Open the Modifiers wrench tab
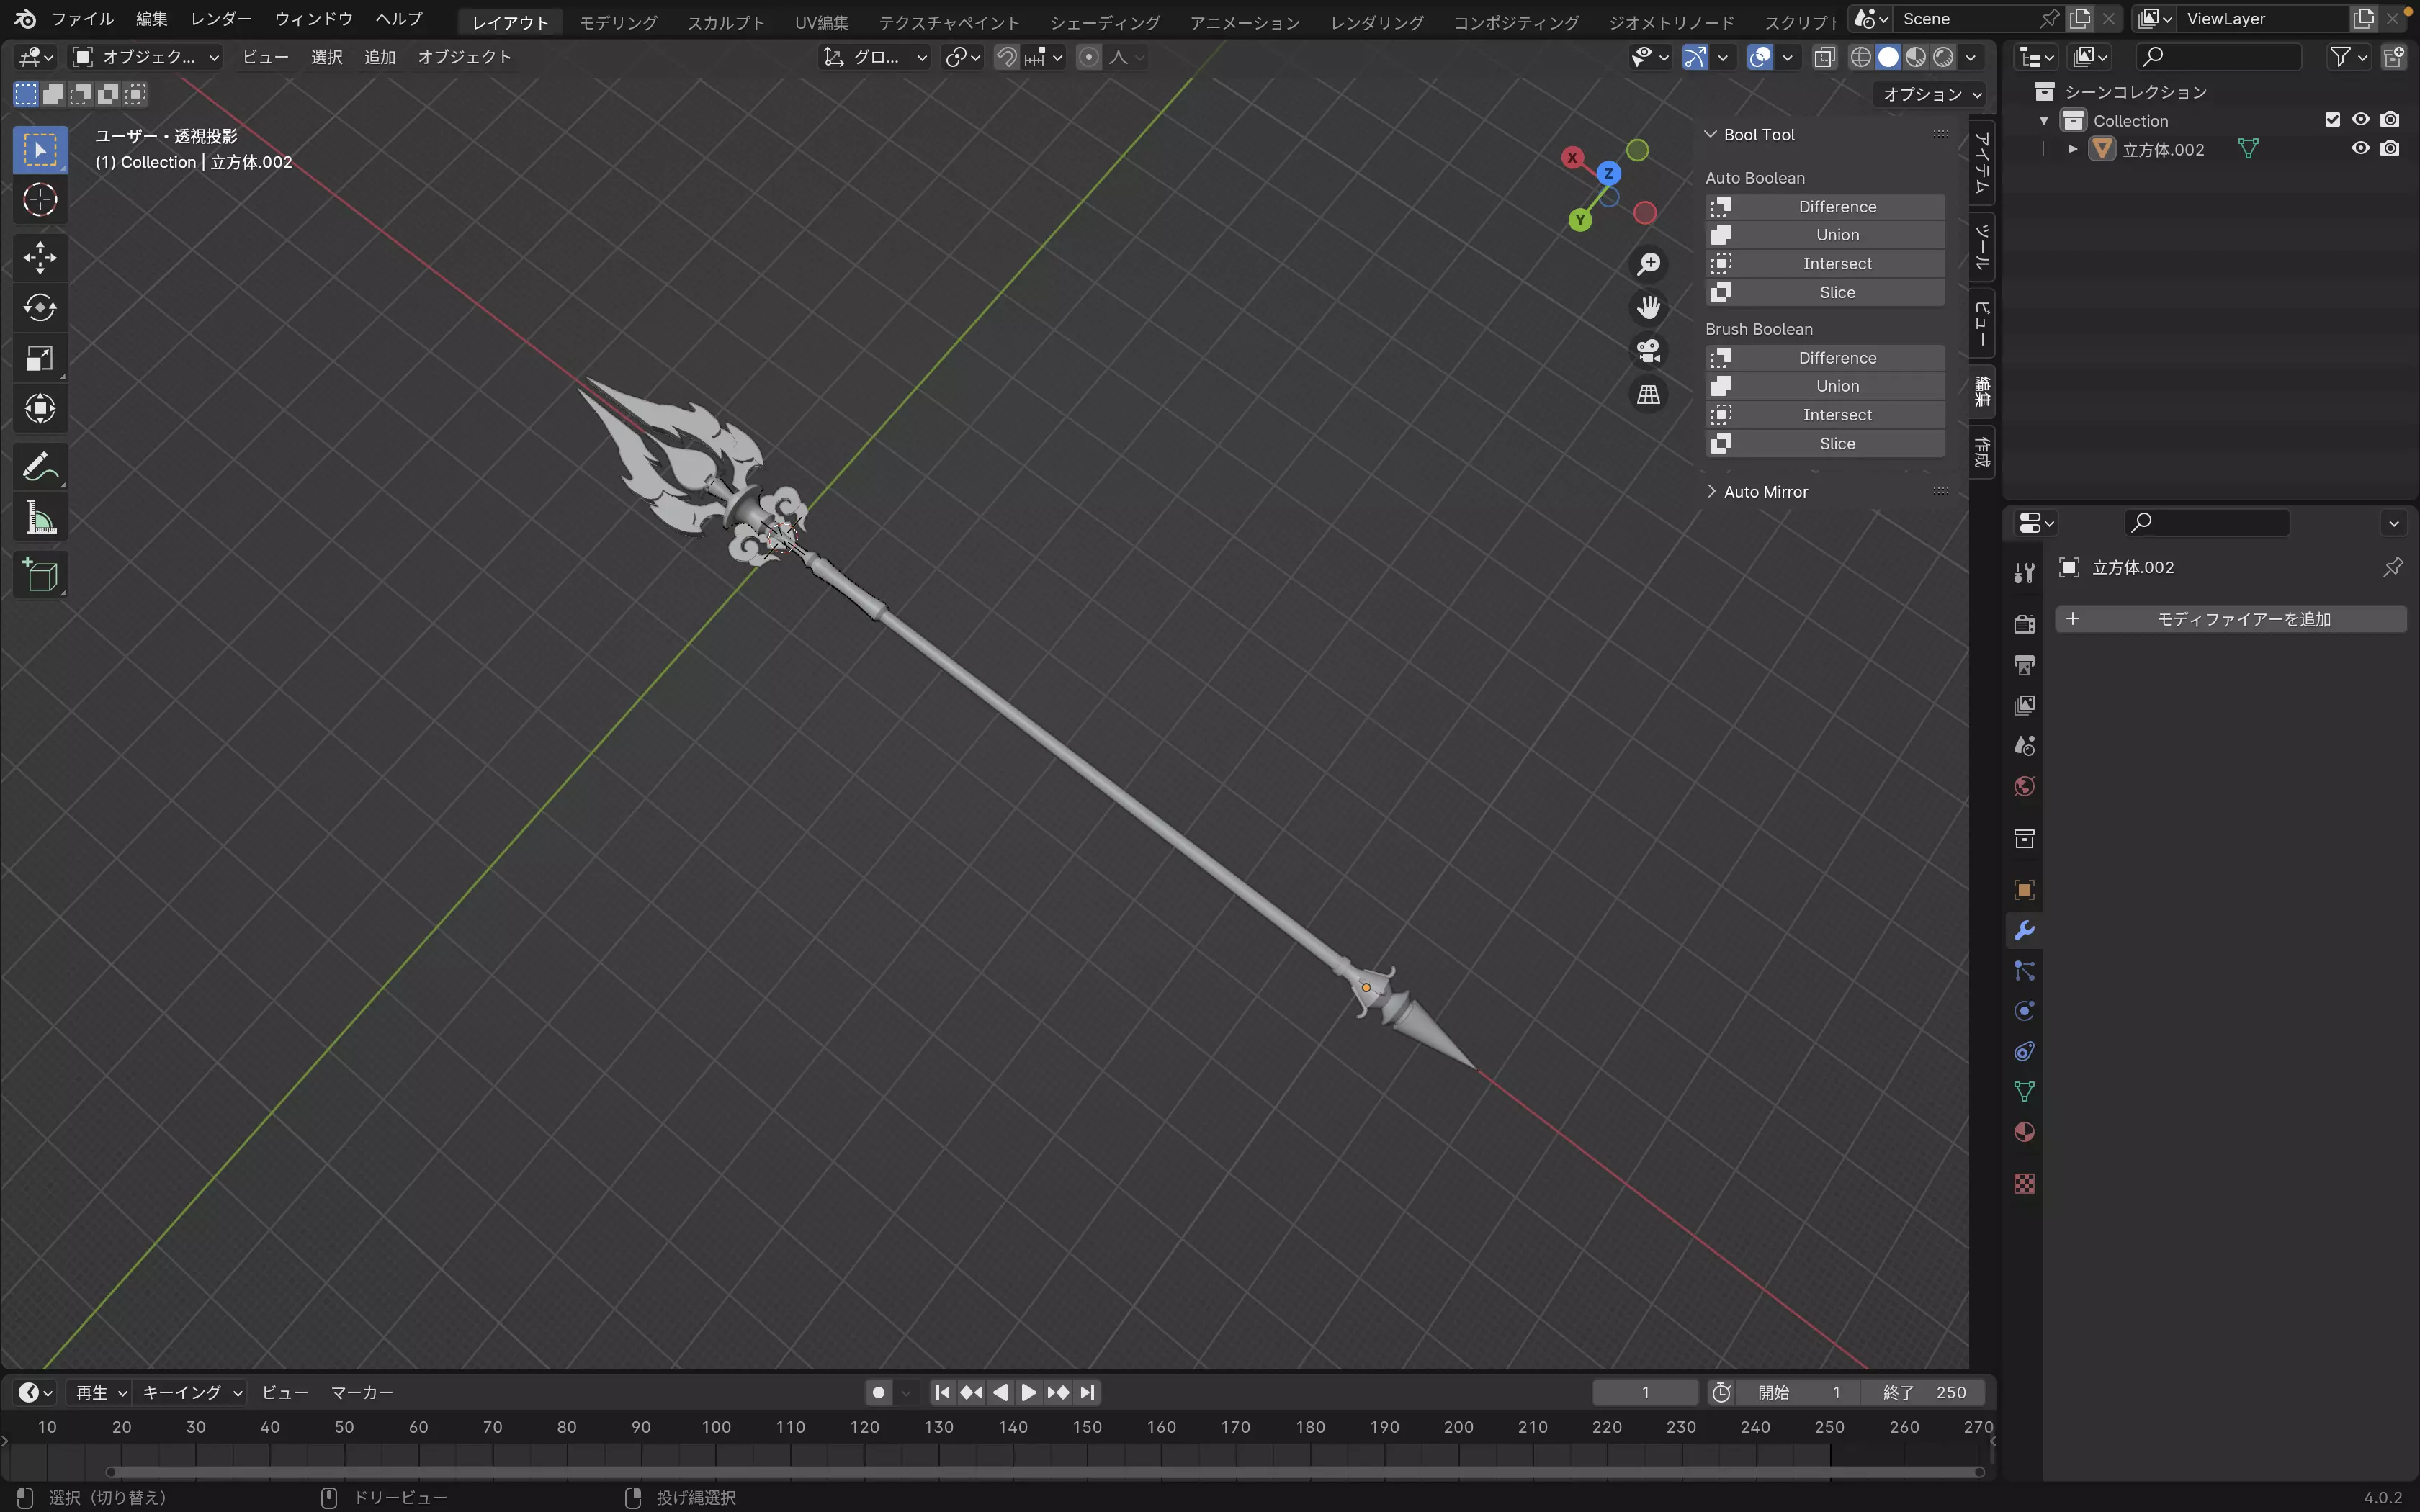Viewport: 2420px width, 1512px height. pos(2024,930)
